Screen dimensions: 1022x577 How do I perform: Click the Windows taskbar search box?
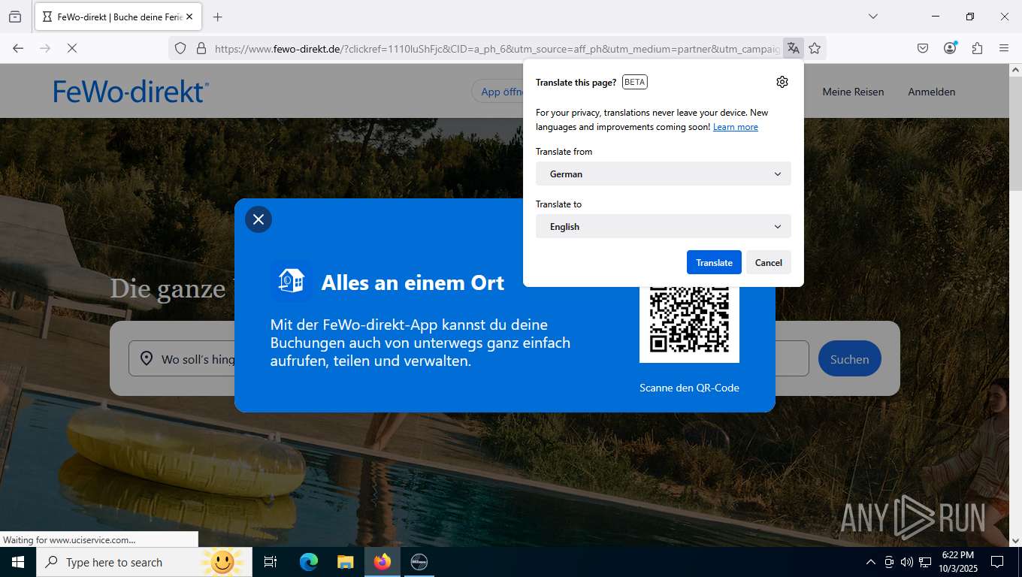(x=144, y=562)
